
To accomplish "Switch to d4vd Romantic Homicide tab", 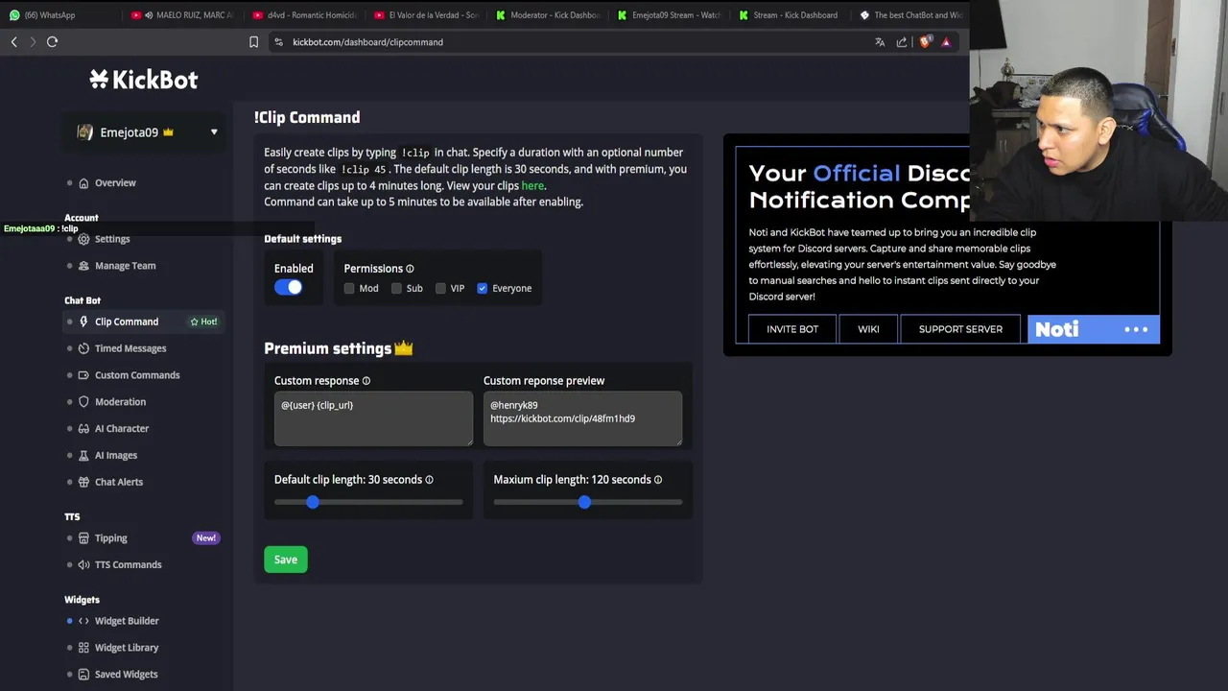I will (x=302, y=15).
